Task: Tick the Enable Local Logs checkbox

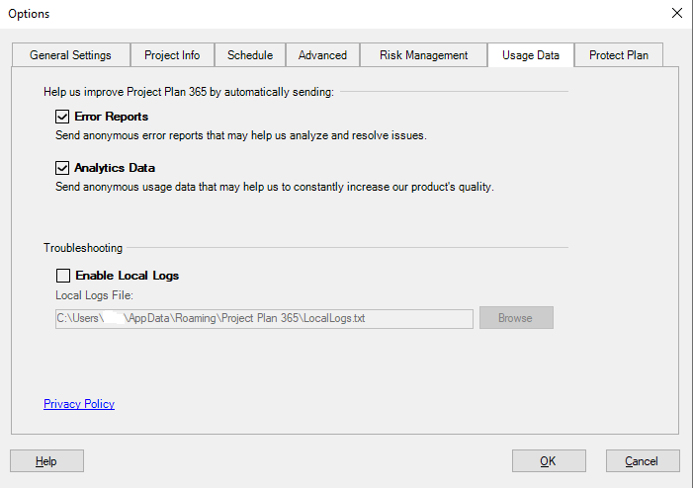Action: click(63, 276)
